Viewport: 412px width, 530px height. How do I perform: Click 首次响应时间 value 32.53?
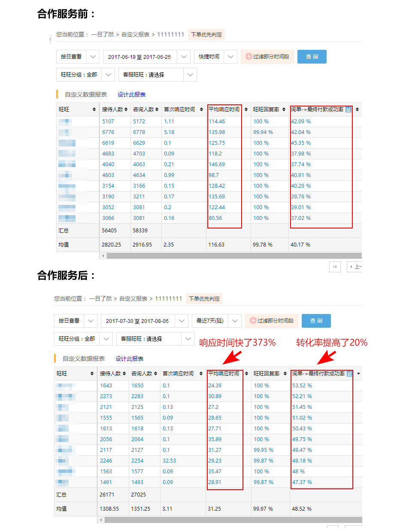(169, 461)
